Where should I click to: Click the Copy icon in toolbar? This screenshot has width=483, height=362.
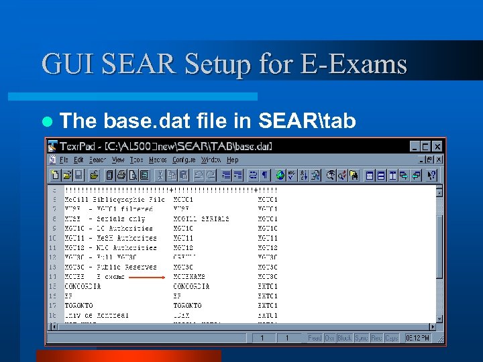pyautogui.click(x=172, y=176)
